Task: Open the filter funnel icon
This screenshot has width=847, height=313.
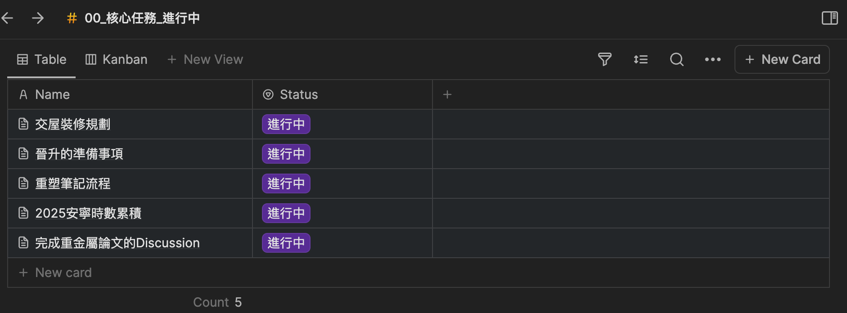Action: coord(604,59)
